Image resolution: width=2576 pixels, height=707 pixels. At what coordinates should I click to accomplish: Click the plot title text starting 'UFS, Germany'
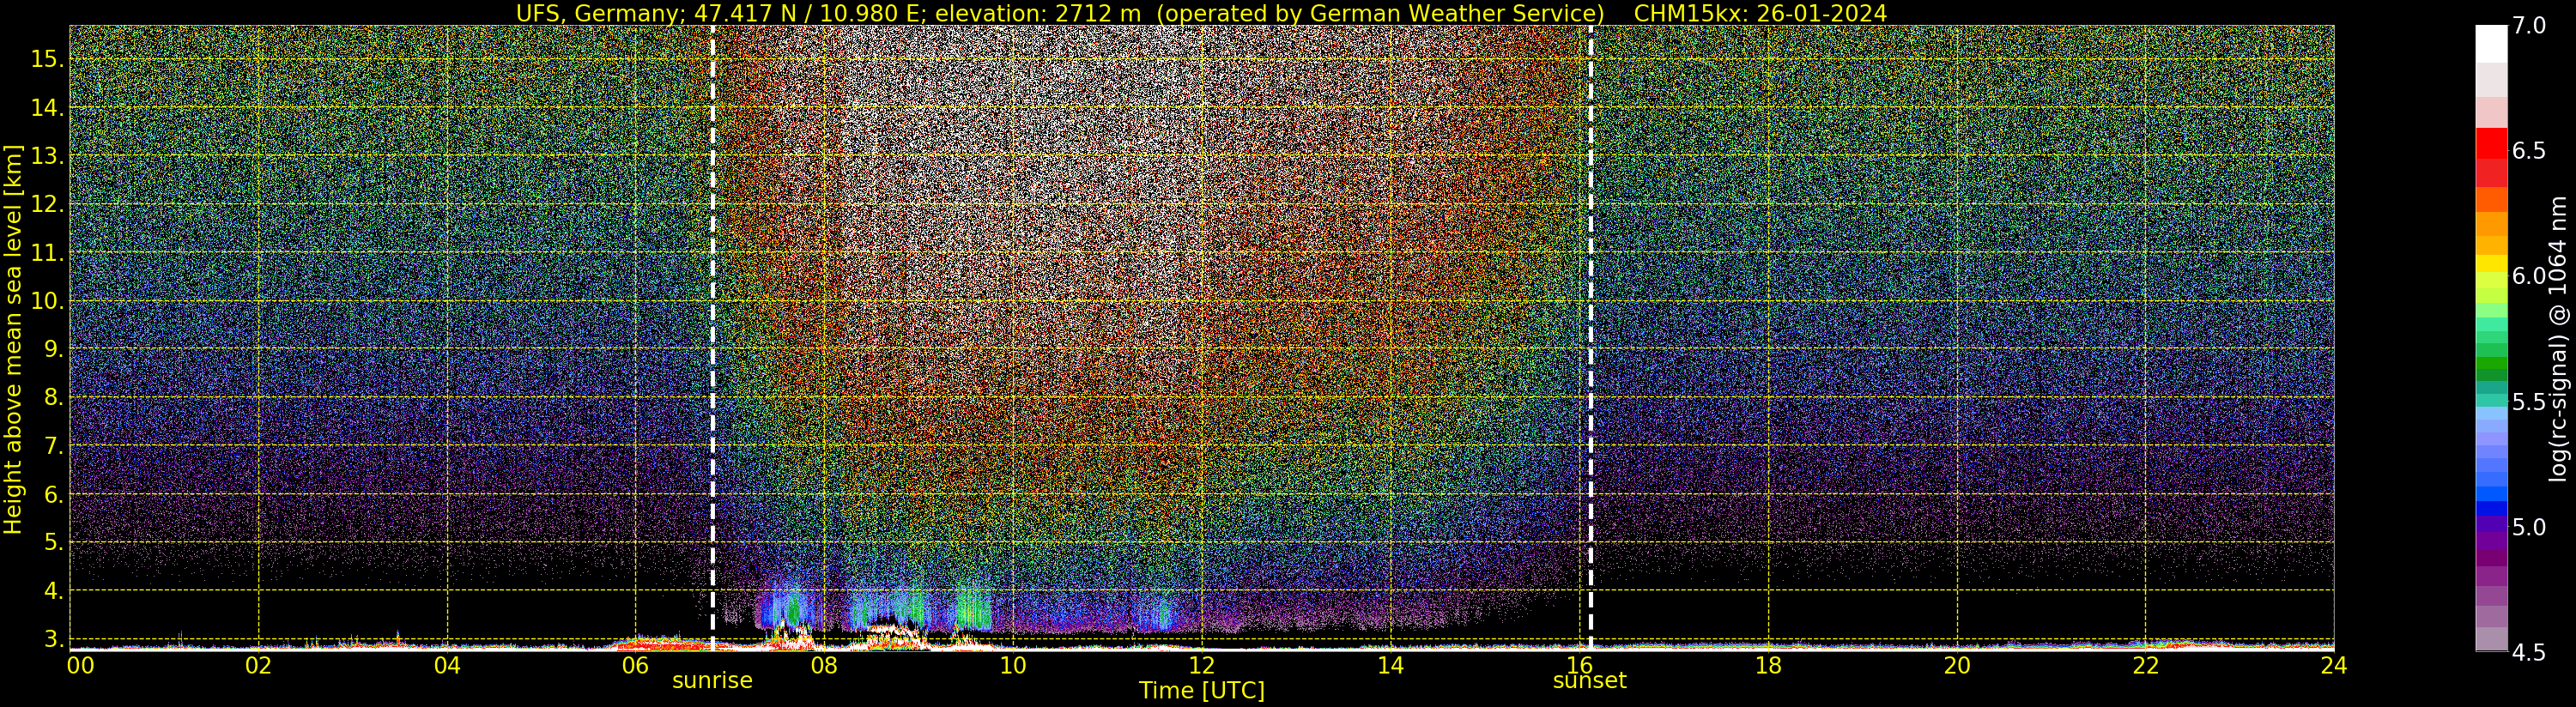(1201, 13)
